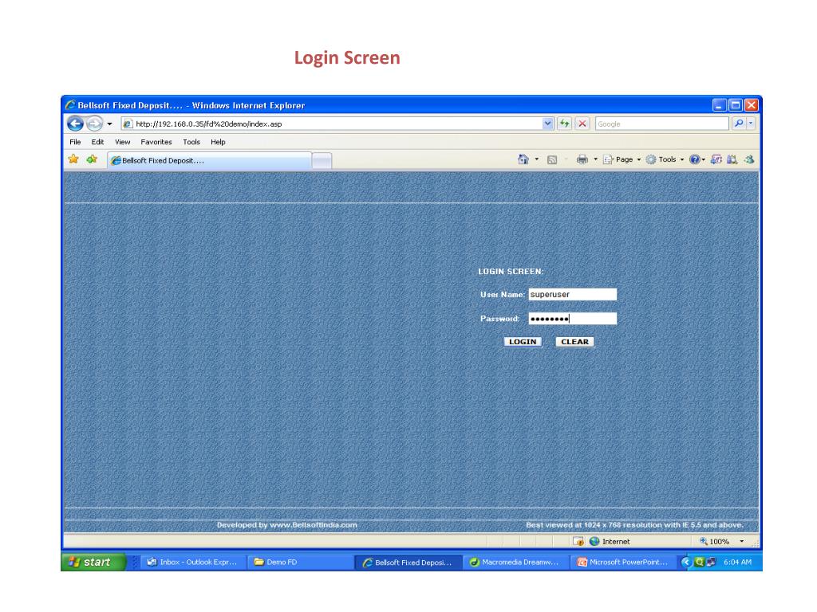Click the blue Help question mark icon
817x612 pixels.
pos(695,159)
